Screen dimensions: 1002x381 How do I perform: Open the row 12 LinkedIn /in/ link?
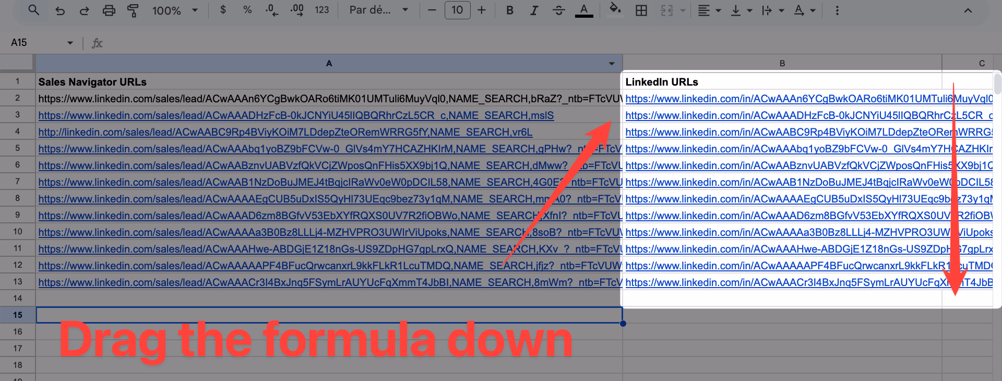809,266
